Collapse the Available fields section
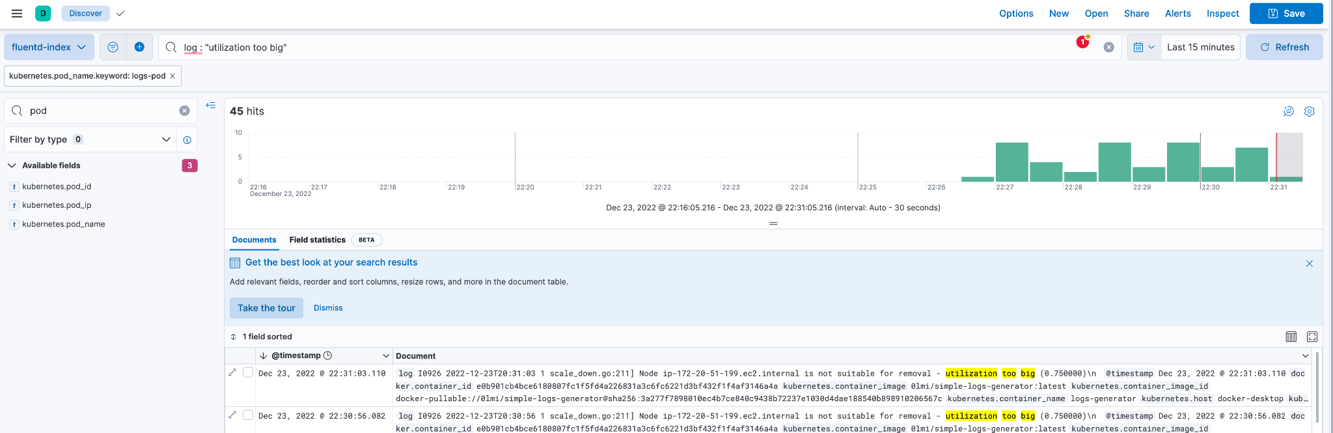This screenshot has width=1333, height=433. point(12,165)
